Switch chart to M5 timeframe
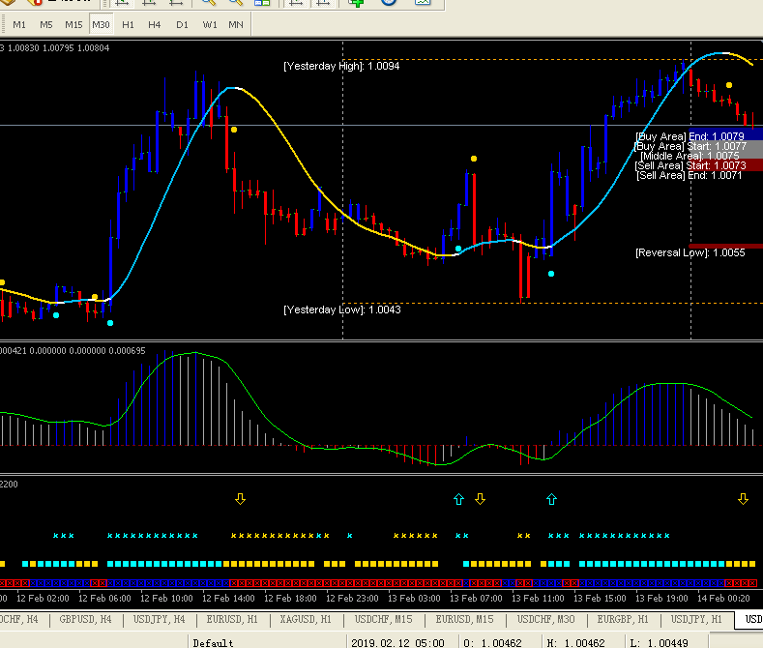The width and height of the screenshot is (763, 648). (x=46, y=24)
